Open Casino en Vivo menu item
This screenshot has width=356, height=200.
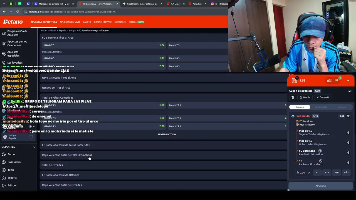click(x=103, y=22)
